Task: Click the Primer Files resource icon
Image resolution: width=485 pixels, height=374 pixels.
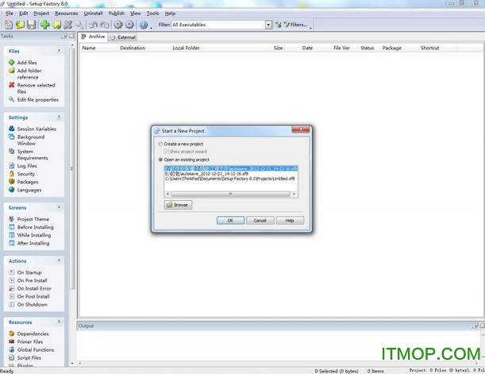Action: [x=12, y=341]
